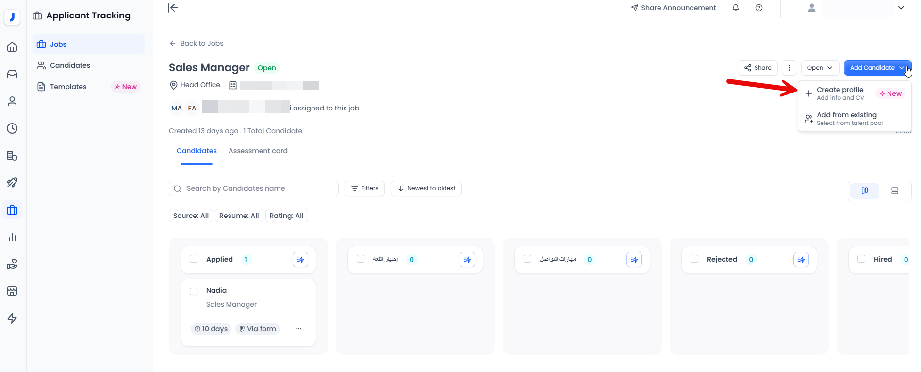Click the home icon in left sidebar
The width and height of the screenshot is (921, 372).
pyautogui.click(x=12, y=47)
